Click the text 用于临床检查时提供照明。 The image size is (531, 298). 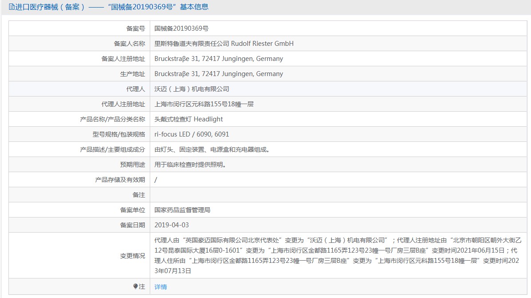[x=191, y=165]
